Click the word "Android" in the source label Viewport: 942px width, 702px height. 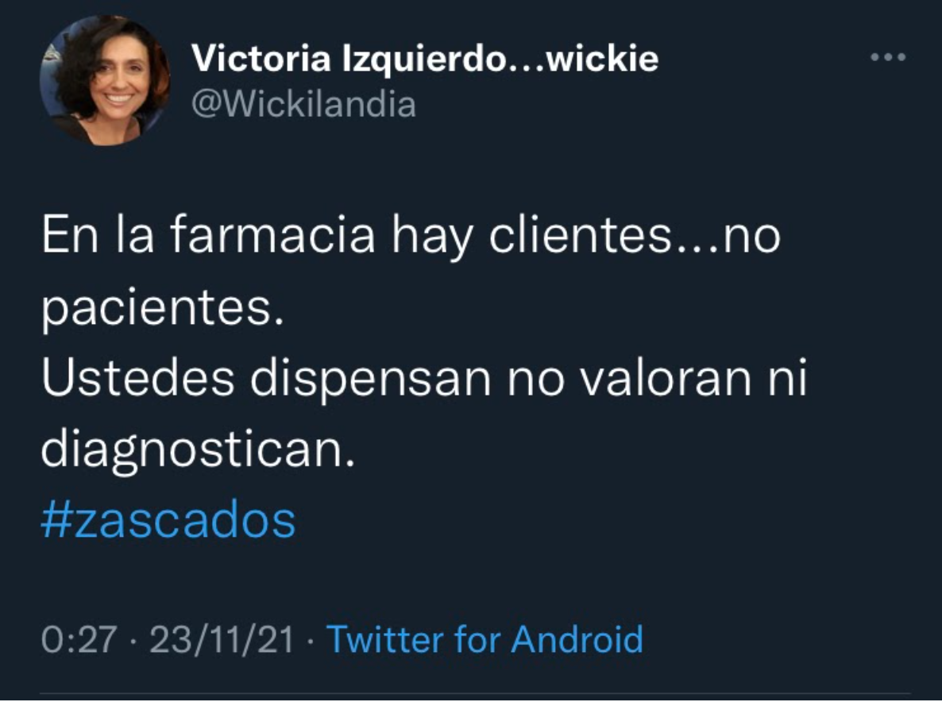[x=577, y=638]
